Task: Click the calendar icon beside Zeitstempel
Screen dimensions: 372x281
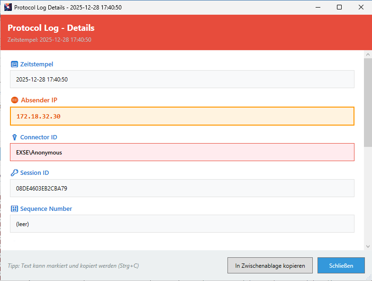Action: coord(14,64)
